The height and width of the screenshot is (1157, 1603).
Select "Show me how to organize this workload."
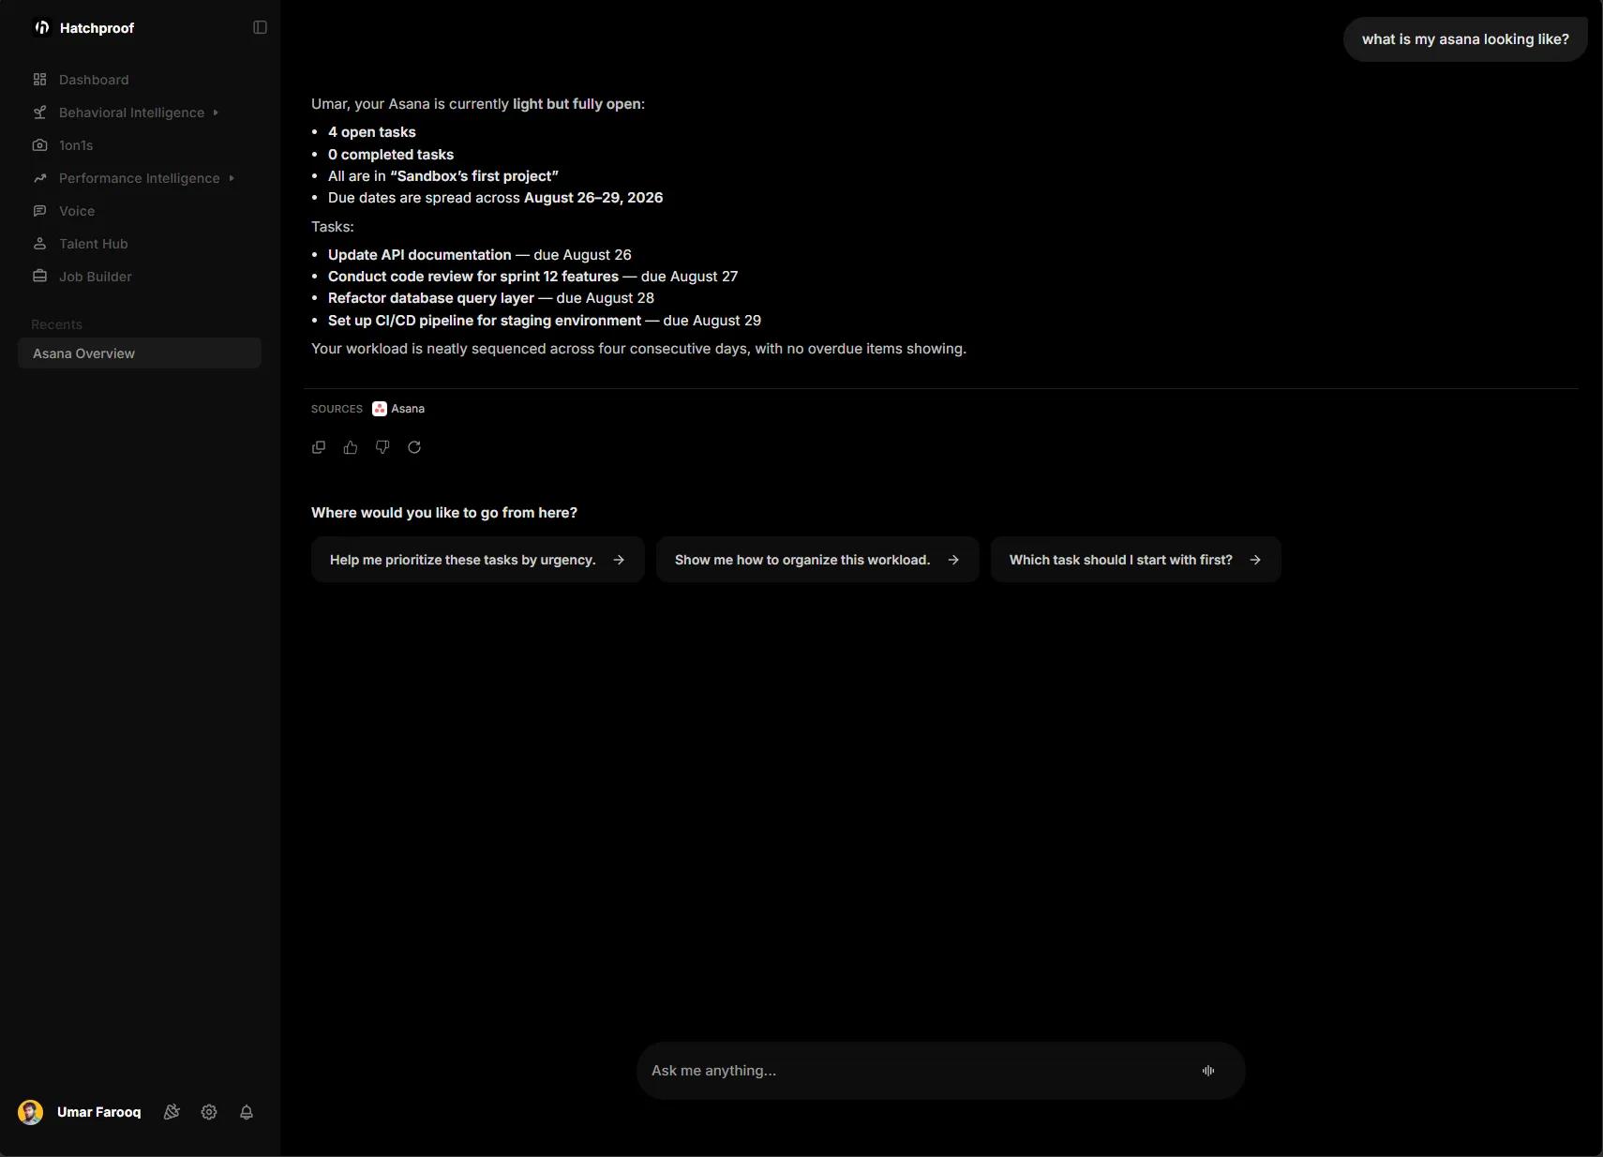[x=817, y=560]
